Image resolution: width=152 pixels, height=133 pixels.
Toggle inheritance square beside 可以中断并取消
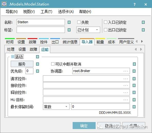(x=134, y=64)
